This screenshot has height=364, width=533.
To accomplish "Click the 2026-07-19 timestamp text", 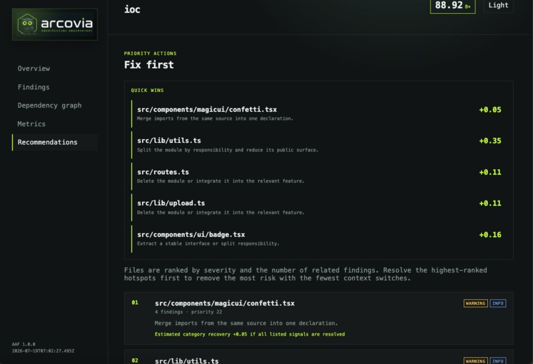I will (x=43, y=351).
